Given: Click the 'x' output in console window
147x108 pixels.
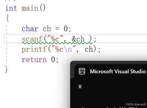Looking at the screenshot, I should pos(80,87).
